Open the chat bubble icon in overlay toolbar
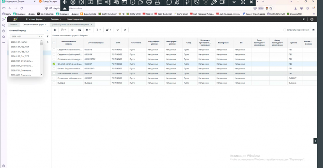Viewport: 323px width, 168px height. (x=169, y=2)
